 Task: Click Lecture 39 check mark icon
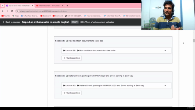pyautogui.click(x=64, y=50)
